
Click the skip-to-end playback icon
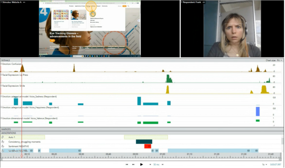coord(133,164)
